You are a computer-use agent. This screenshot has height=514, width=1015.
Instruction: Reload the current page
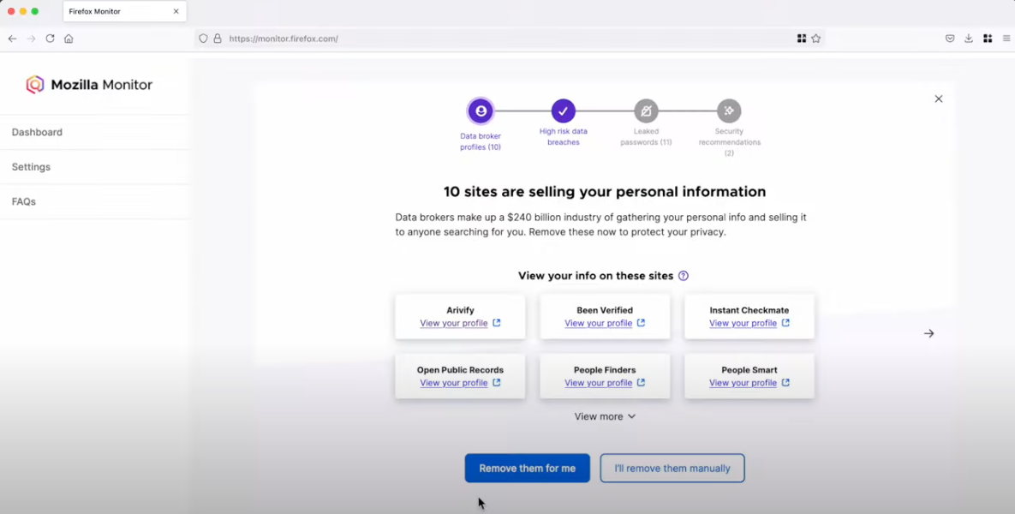click(x=50, y=39)
